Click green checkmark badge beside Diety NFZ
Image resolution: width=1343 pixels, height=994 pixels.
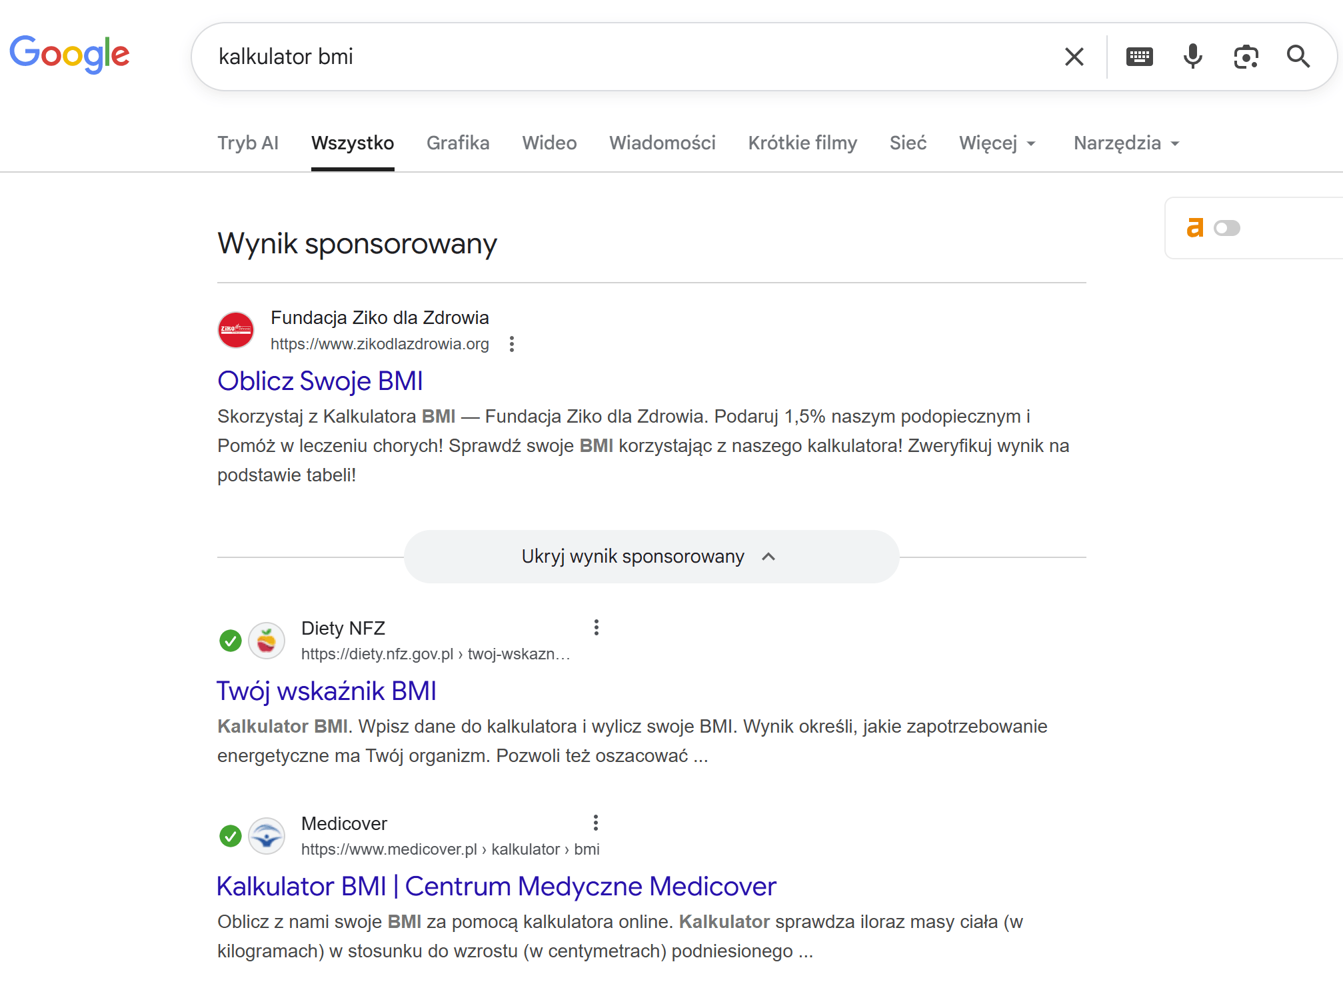(x=231, y=641)
